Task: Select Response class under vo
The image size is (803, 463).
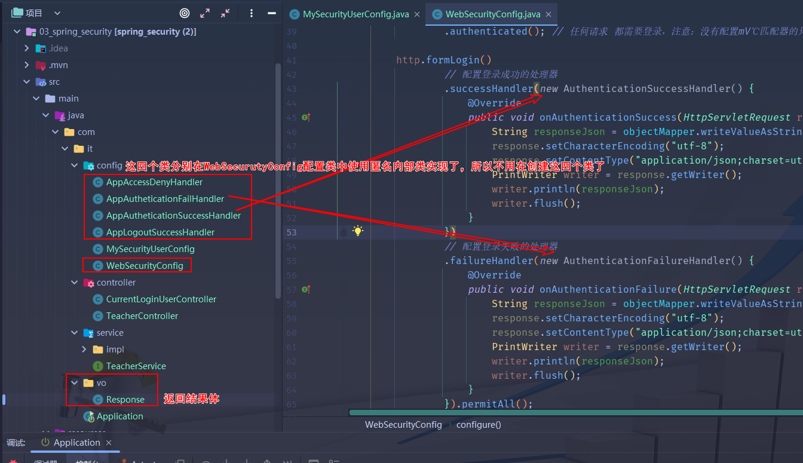Action: [125, 400]
